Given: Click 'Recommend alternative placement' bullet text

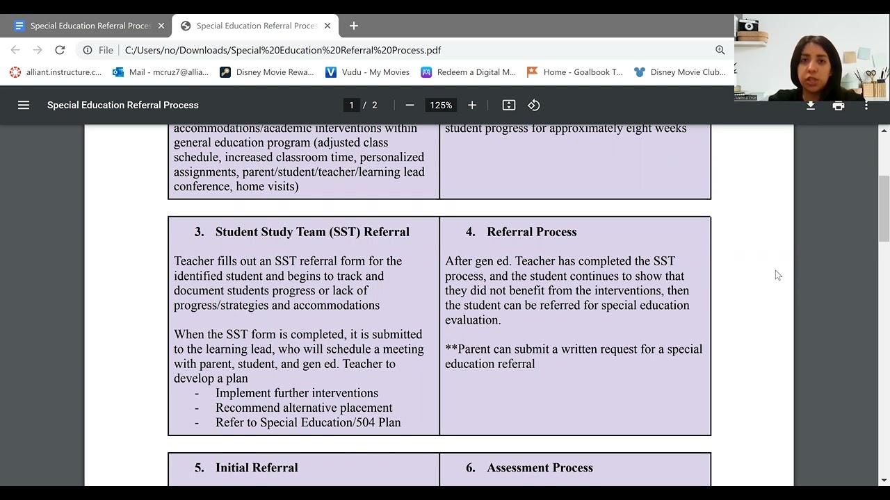Looking at the screenshot, I should pyautogui.click(x=304, y=408).
